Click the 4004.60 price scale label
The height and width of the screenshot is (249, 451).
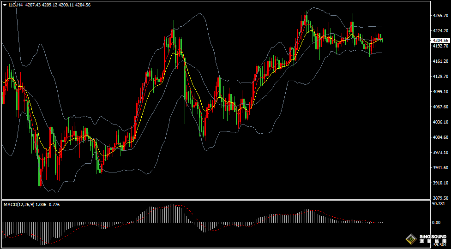click(x=440, y=137)
